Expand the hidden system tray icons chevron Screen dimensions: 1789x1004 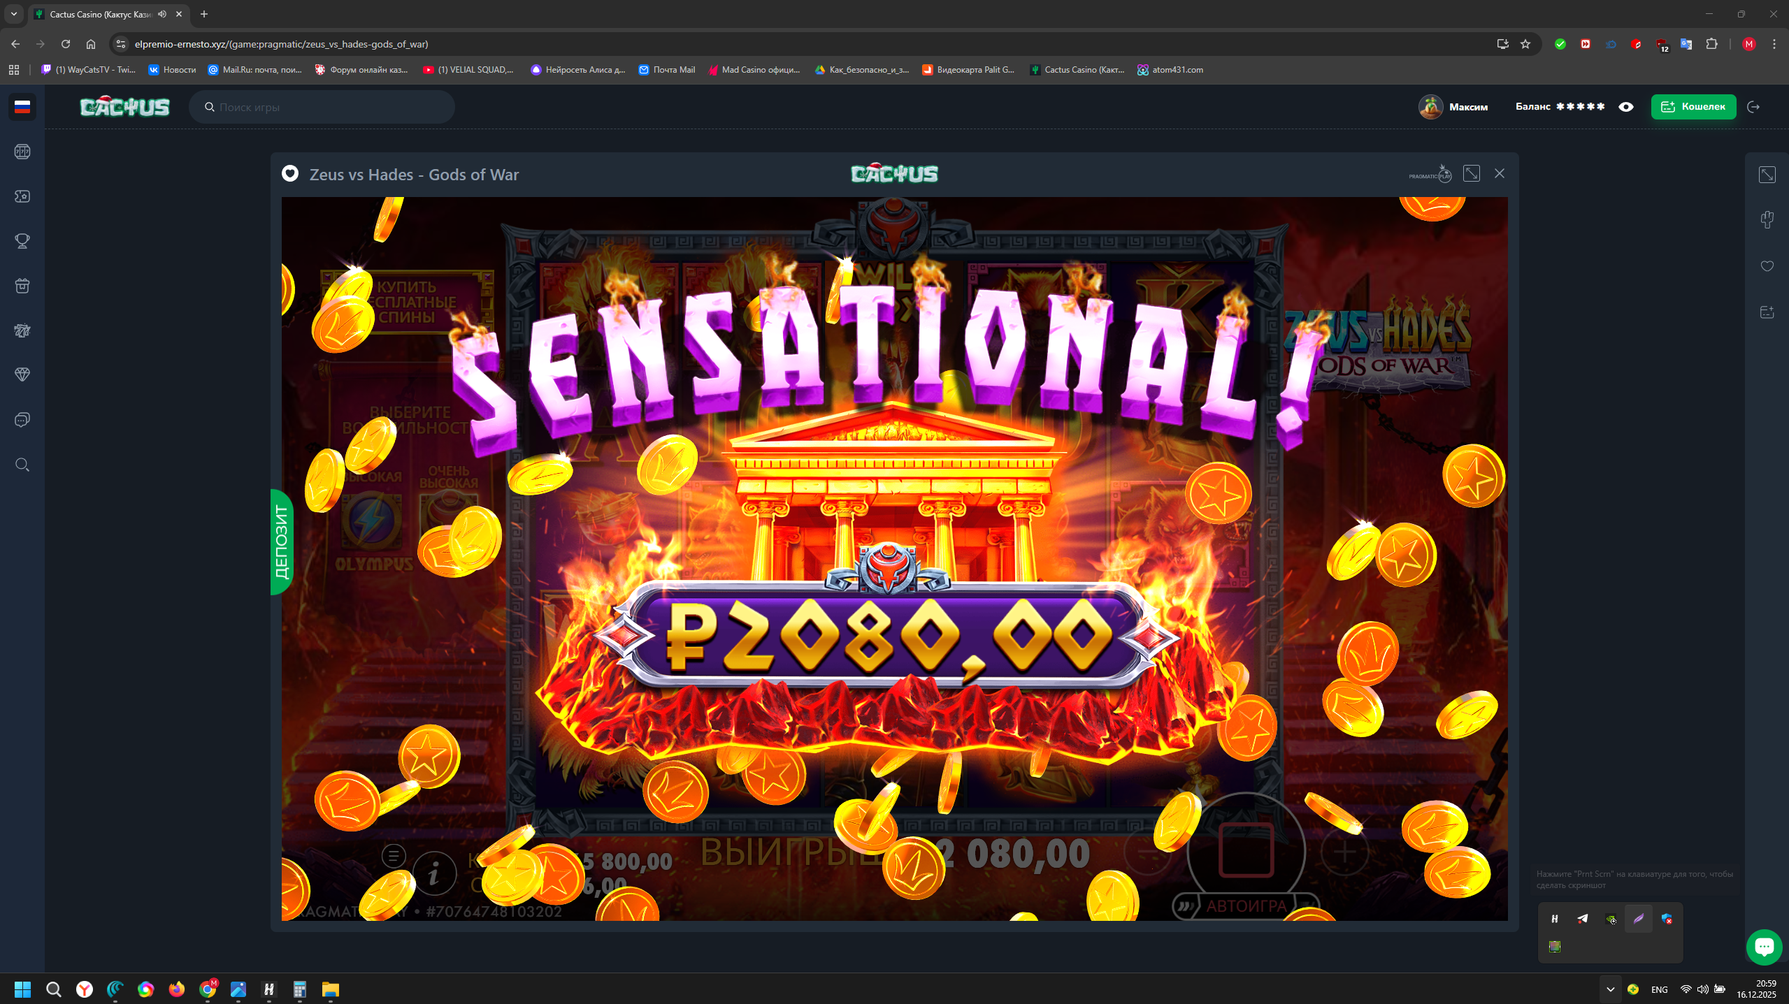[x=1610, y=989]
